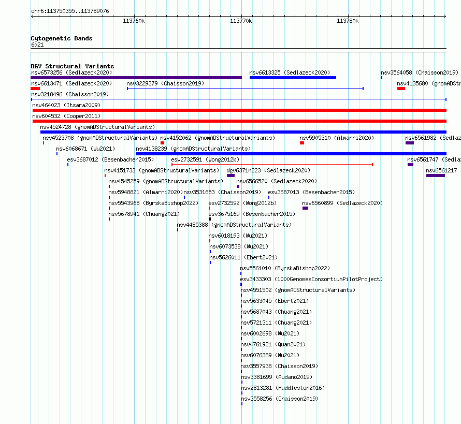461x424 pixels.
Task: Select nsv6076389 (Wu2021) label
Action: 270,355
